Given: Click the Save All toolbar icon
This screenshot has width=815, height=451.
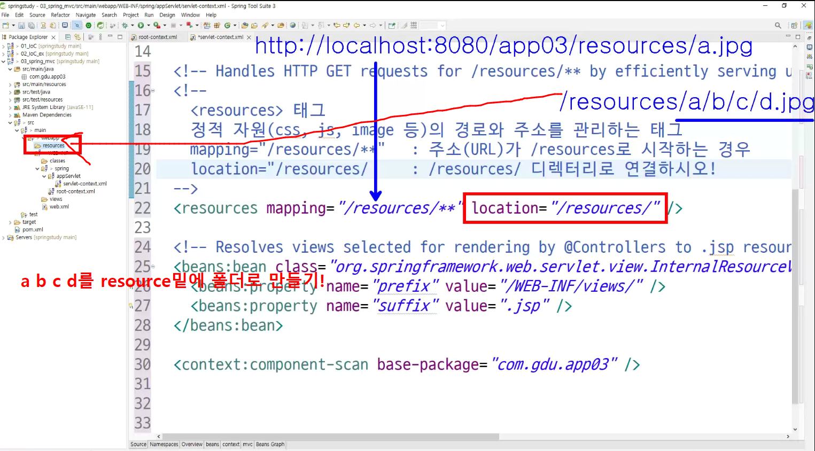Looking at the screenshot, I should coord(32,25).
